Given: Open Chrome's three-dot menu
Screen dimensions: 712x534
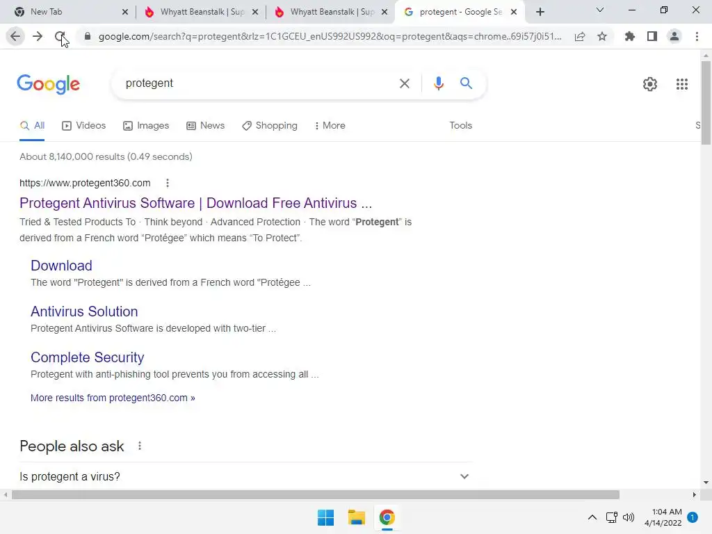Looking at the screenshot, I should click(x=697, y=36).
